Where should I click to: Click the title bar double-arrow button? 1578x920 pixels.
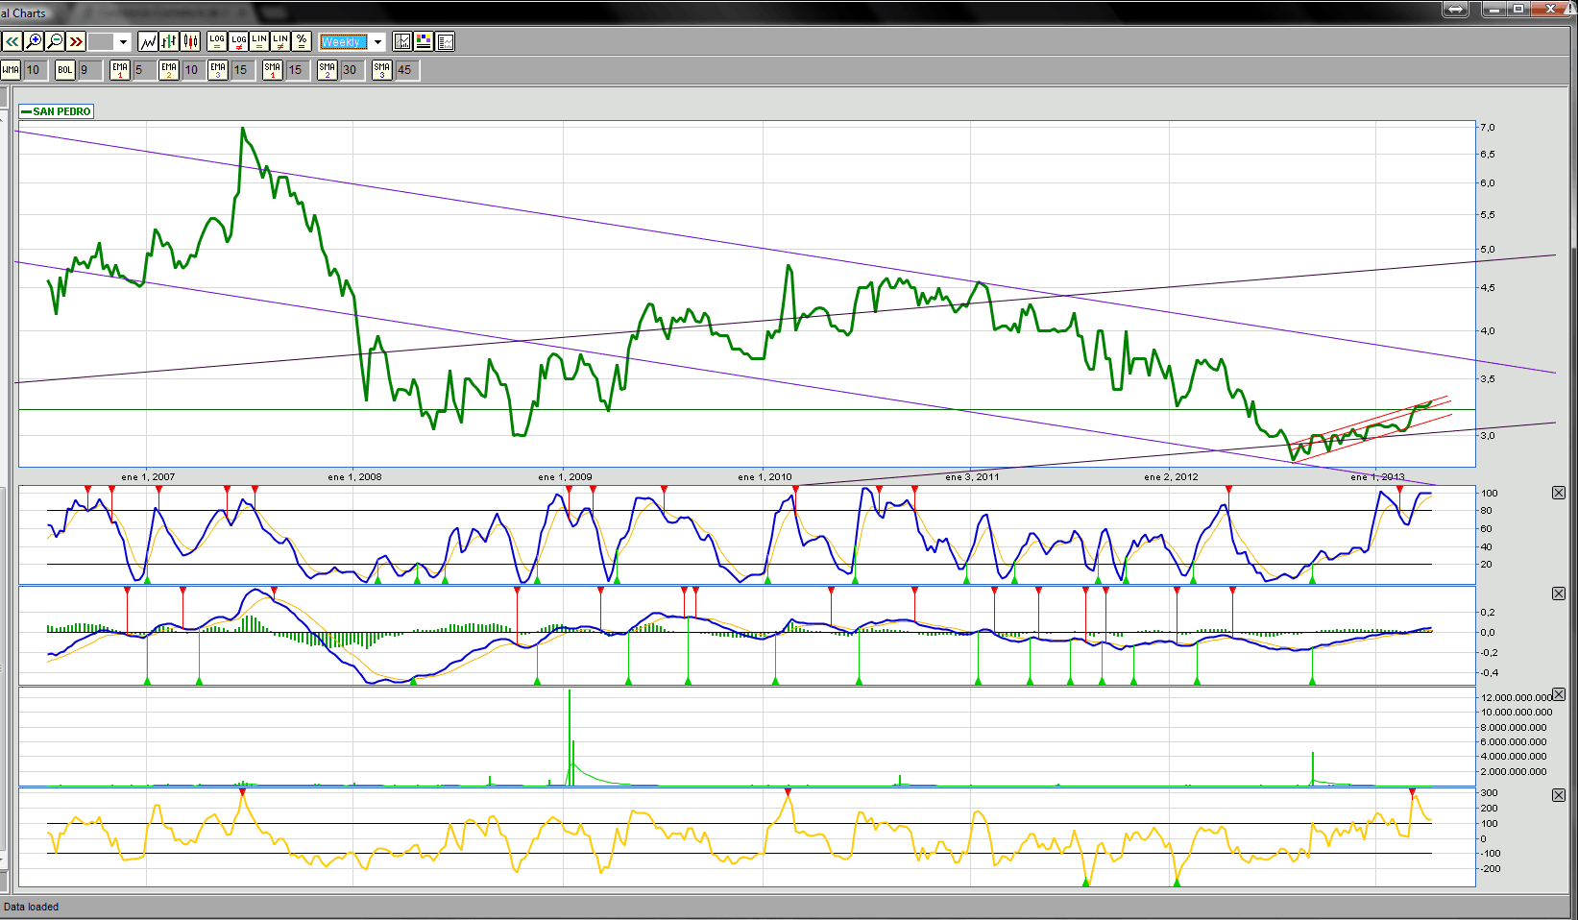click(x=1456, y=9)
